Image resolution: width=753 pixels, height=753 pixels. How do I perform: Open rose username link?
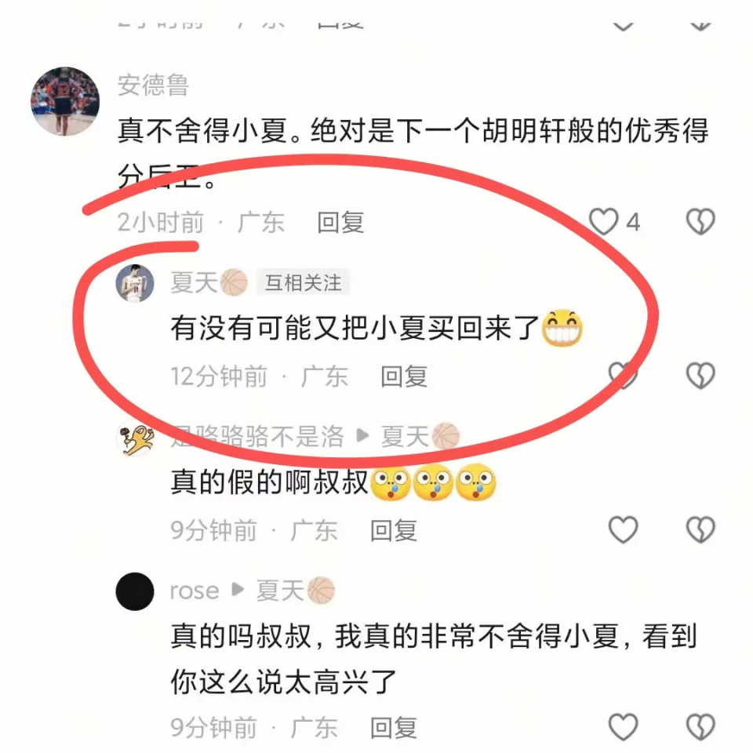pyautogui.click(x=195, y=591)
